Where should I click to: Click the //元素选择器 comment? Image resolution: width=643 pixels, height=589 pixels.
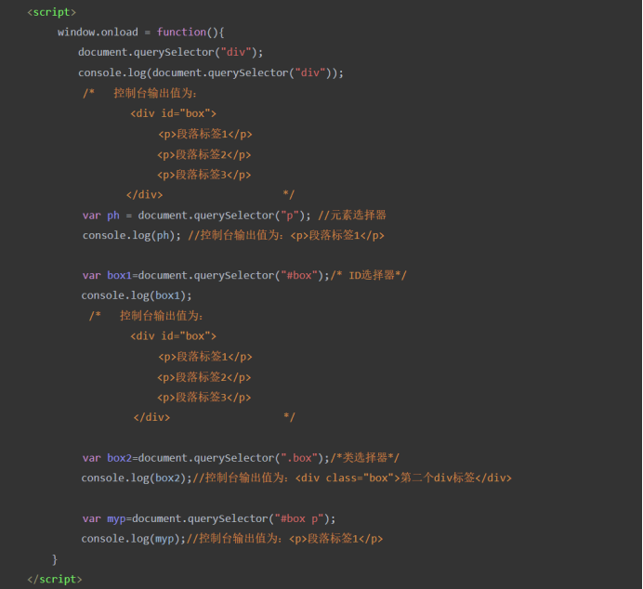tap(352, 216)
